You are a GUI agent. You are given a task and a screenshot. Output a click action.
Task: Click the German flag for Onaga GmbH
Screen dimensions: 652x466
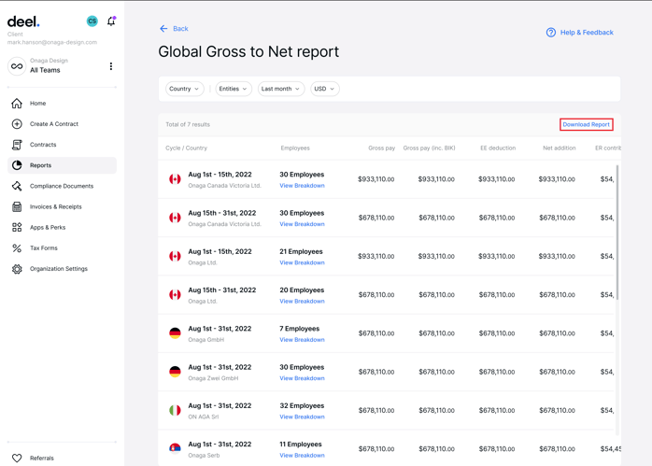pyautogui.click(x=175, y=333)
